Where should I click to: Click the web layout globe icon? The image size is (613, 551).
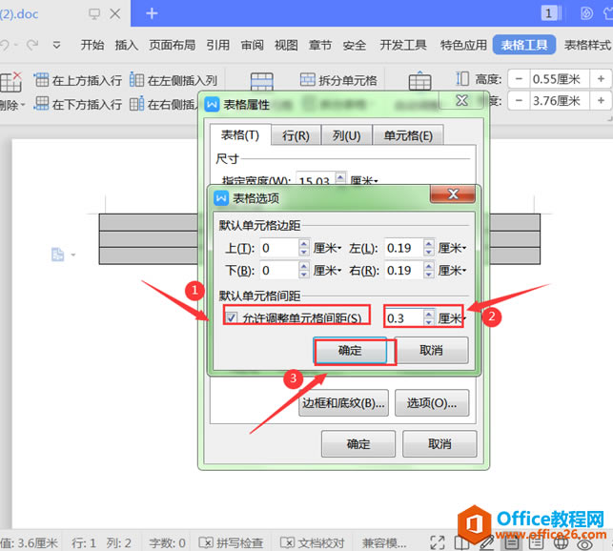coord(561,542)
